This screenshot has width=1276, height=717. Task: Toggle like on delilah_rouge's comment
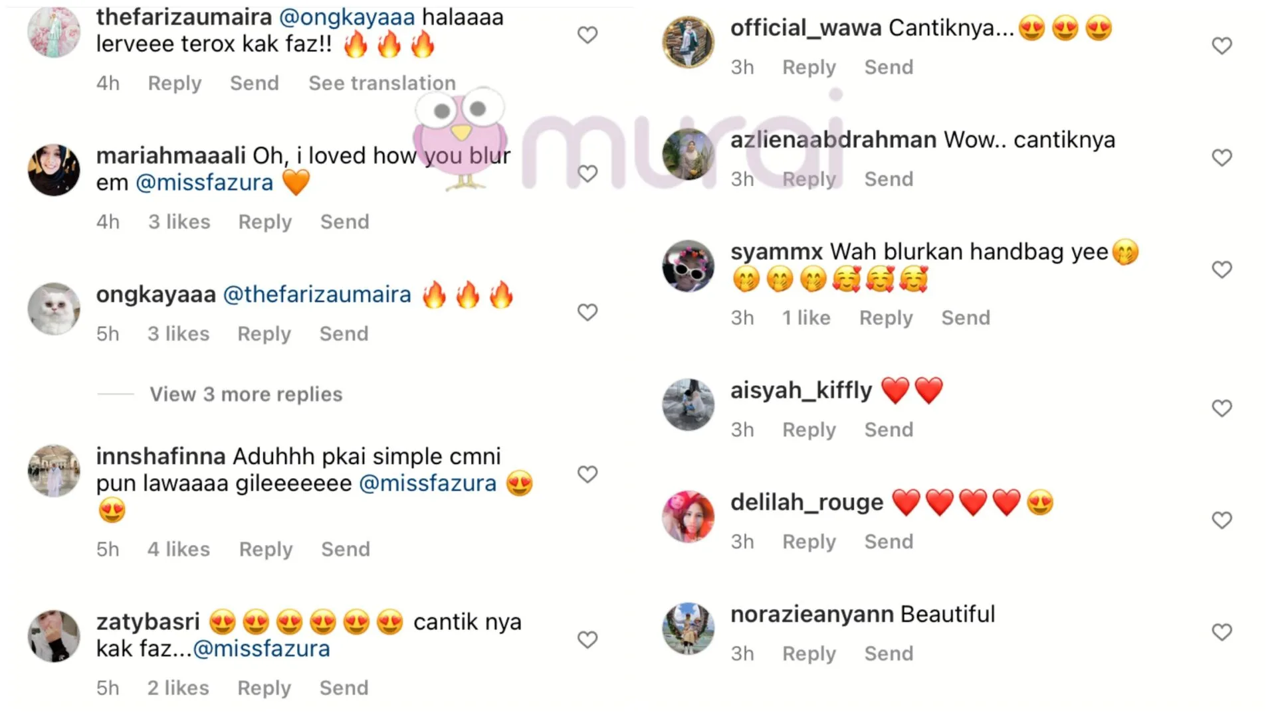pos(1222,520)
